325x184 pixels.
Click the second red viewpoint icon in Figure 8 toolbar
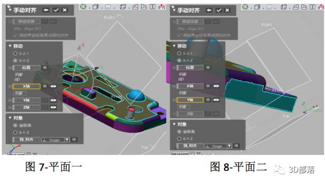click(304, 7)
